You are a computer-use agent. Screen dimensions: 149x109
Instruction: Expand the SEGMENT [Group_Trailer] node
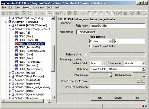coord(9,18)
